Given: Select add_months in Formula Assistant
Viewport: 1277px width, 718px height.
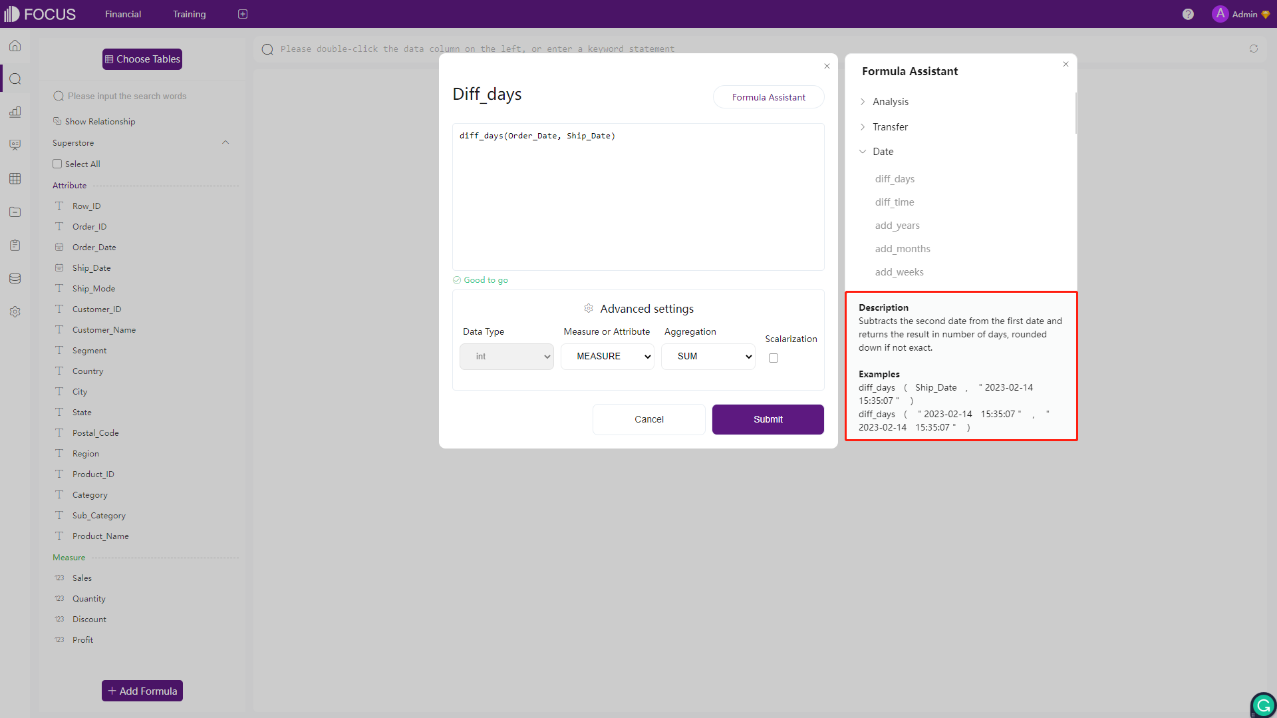Looking at the screenshot, I should (903, 249).
